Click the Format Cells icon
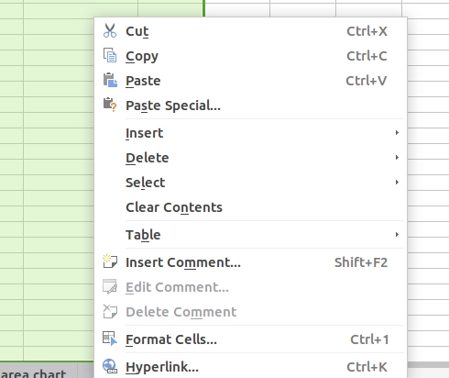 (x=110, y=339)
